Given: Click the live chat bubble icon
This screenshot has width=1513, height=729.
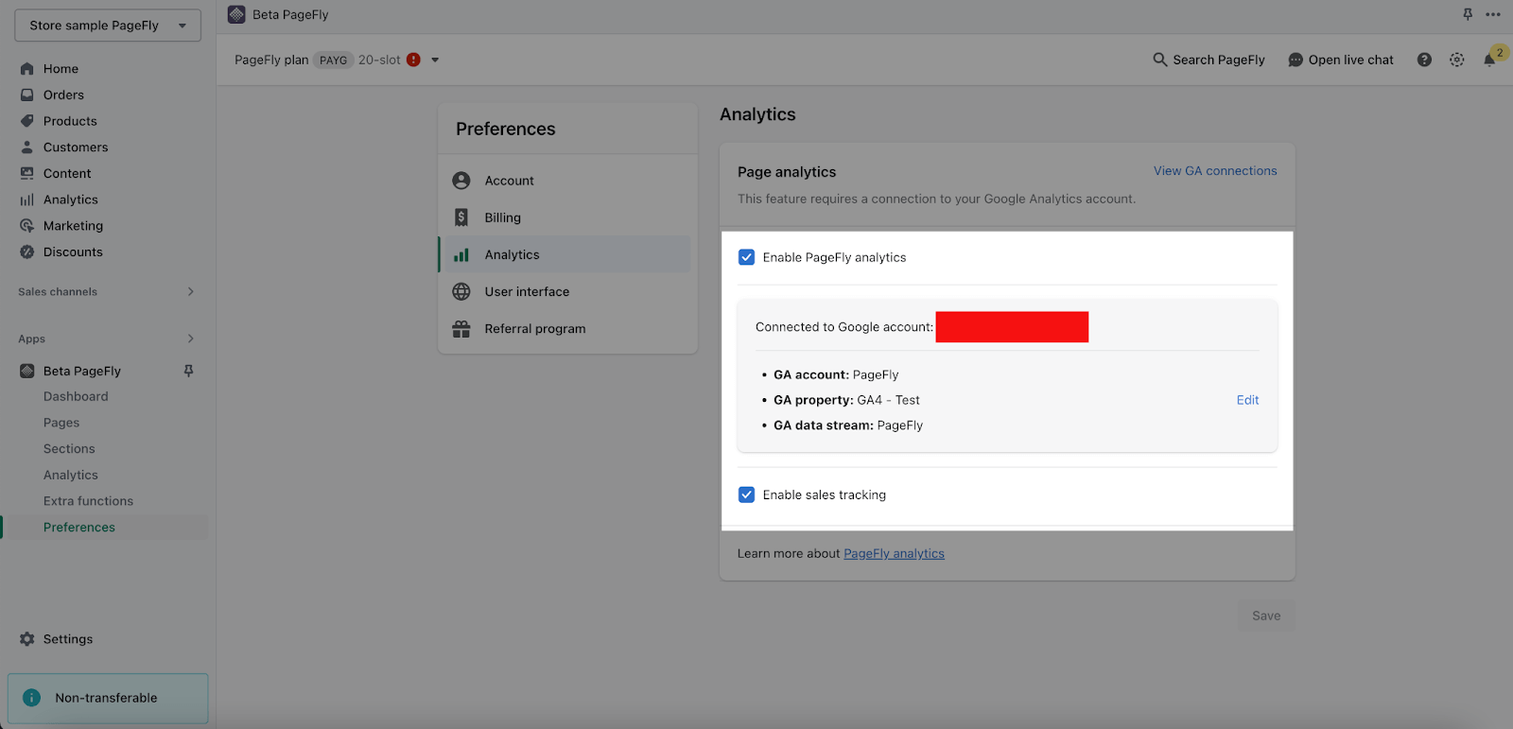Looking at the screenshot, I should pyautogui.click(x=1296, y=60).
